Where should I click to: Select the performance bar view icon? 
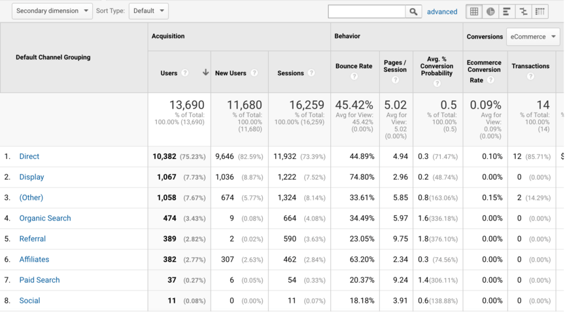point(507,12)
